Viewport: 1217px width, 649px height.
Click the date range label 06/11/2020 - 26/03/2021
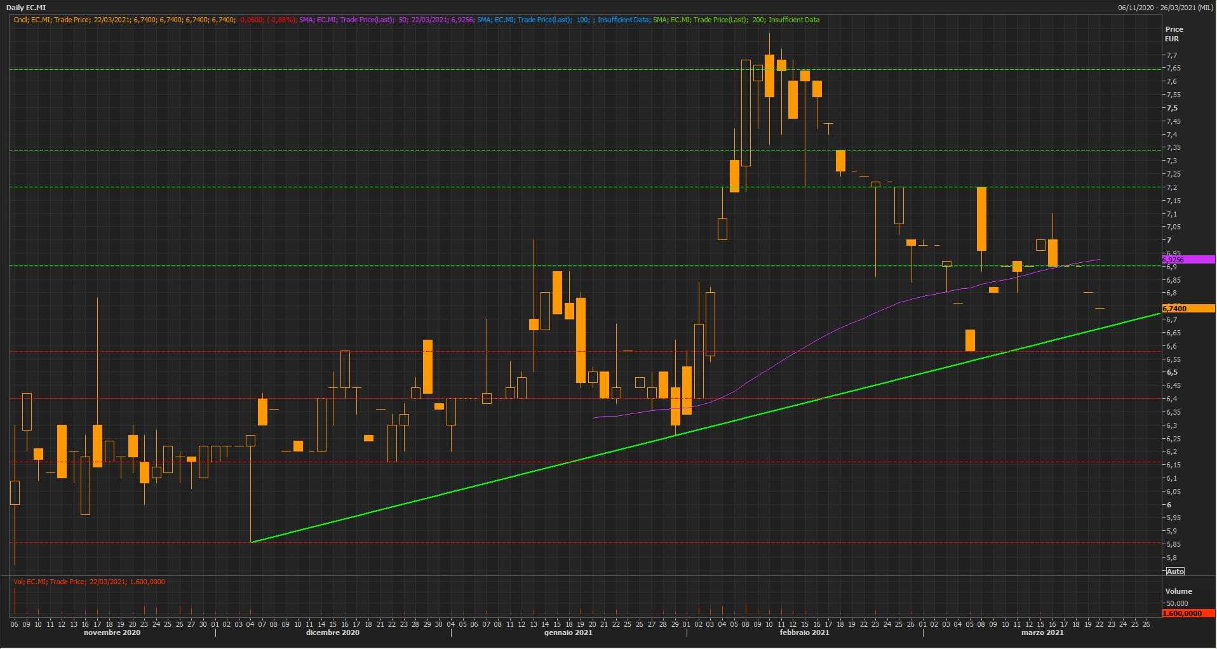coord(1166,8)
